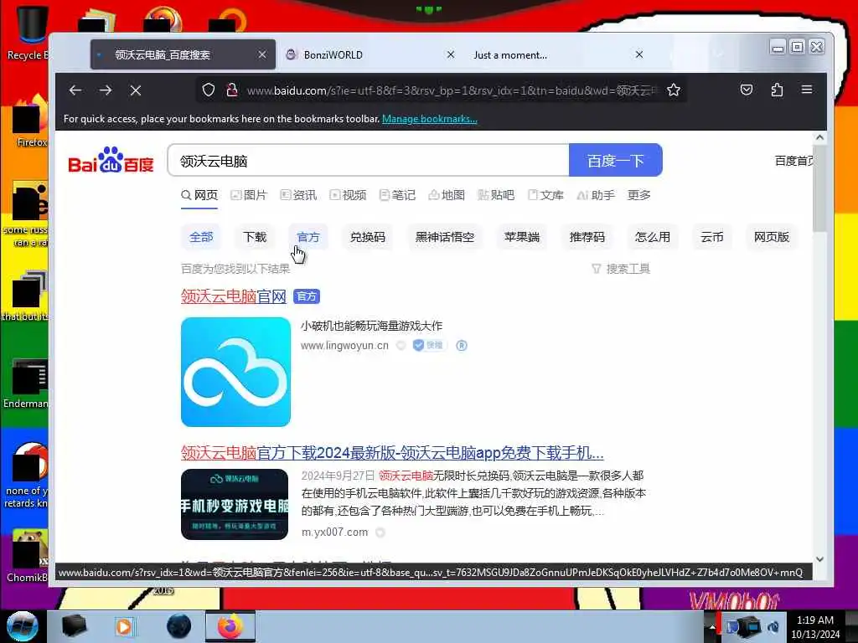The width and height of the screenshot is (858, 643).
Task: Close the Just a moment... tab
Action: pyautogui.click(x=639, y=54)
